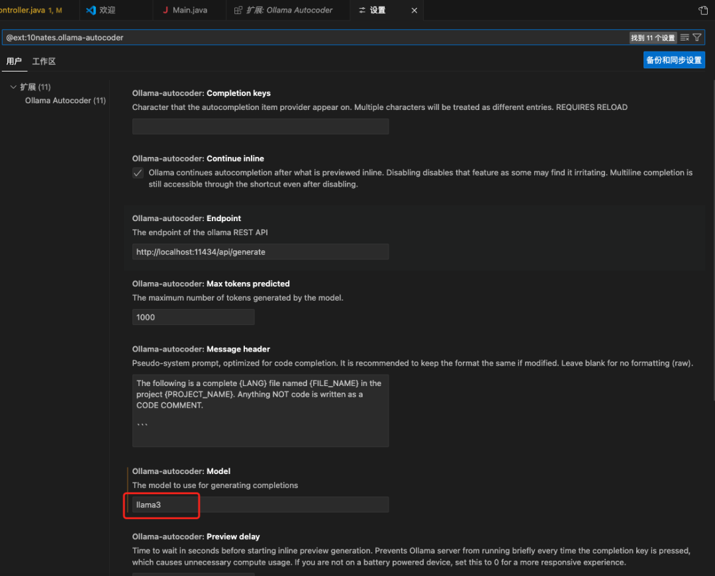Switch to the 用户 user settings scope
This screenshot has width=715, height=576.
pyautogui.click(x=14, y=61)
